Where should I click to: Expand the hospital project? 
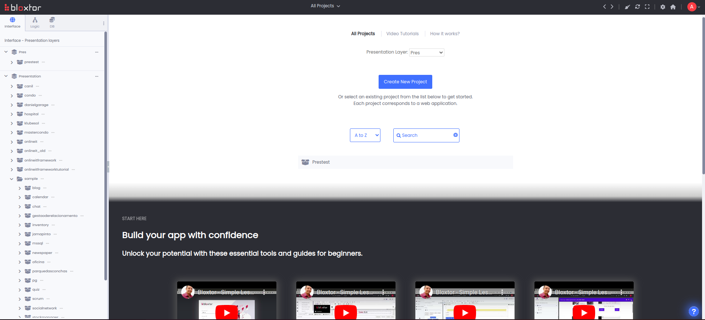coord(12,114)
